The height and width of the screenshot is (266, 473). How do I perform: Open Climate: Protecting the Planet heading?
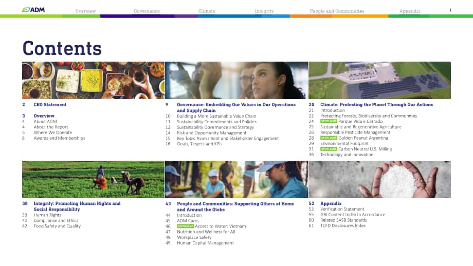(x=376, y=105)
